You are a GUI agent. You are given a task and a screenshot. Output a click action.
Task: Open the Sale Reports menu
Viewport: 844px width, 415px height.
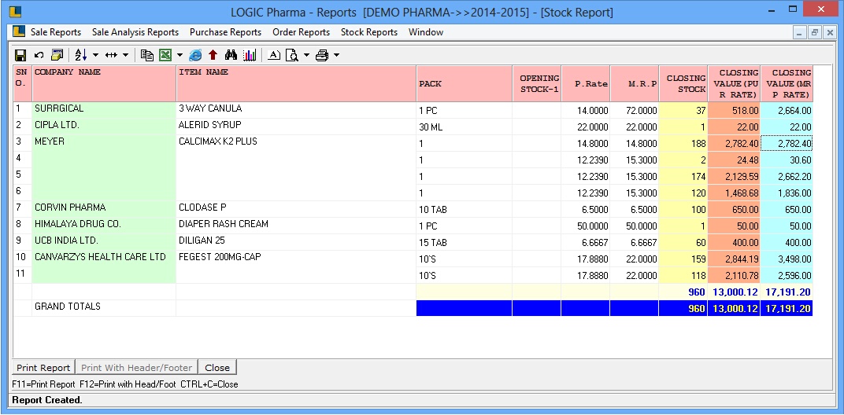[x=56, y=32]
